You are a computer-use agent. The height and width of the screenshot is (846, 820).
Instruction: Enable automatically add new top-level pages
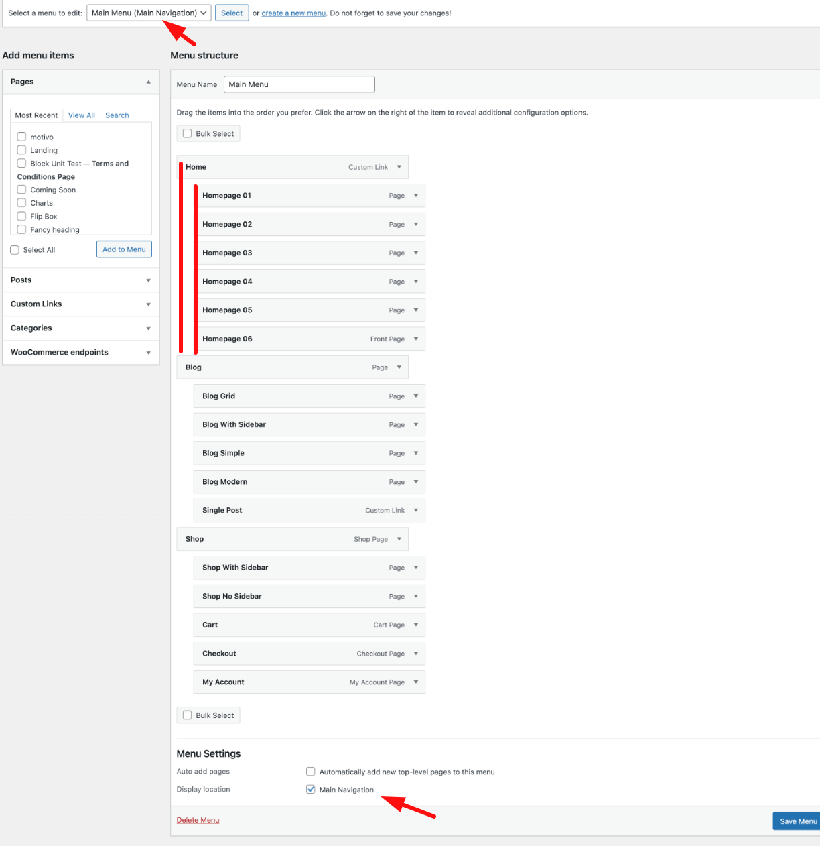click(x=311, y=772)
